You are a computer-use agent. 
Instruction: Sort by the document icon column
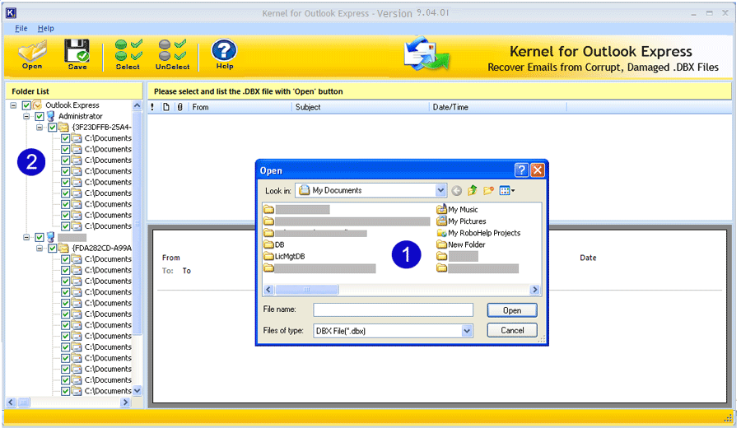[165, 107]
